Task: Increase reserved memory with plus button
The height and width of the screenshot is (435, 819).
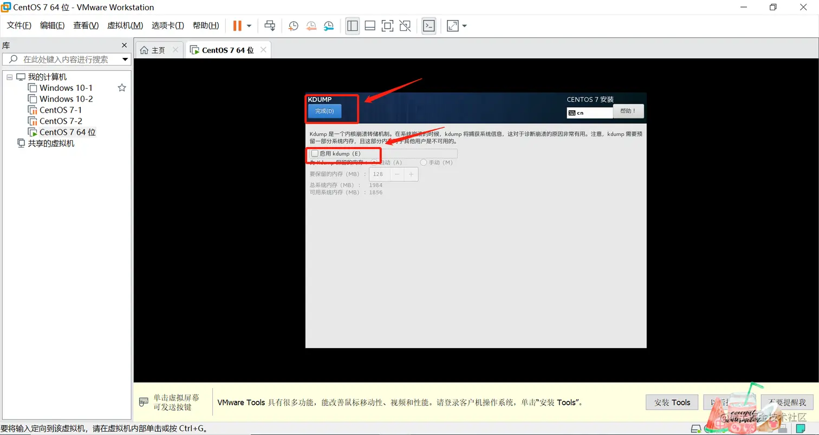Action: (x=411, y=174)
